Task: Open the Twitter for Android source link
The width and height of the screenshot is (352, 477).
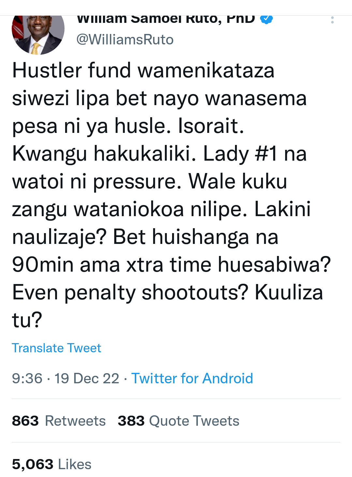Action: [192, 378]
